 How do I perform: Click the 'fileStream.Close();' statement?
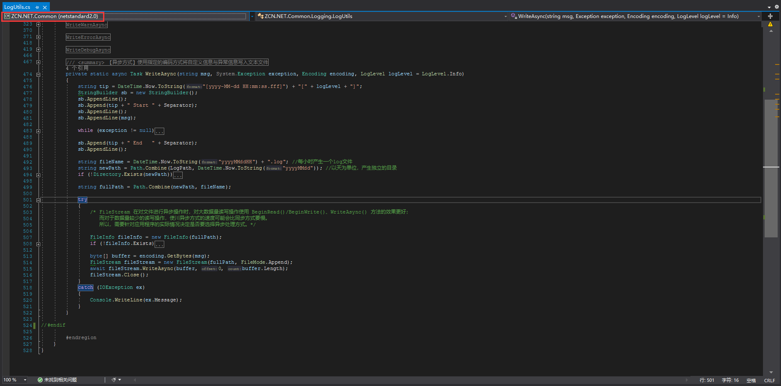(x=119, y=275)
